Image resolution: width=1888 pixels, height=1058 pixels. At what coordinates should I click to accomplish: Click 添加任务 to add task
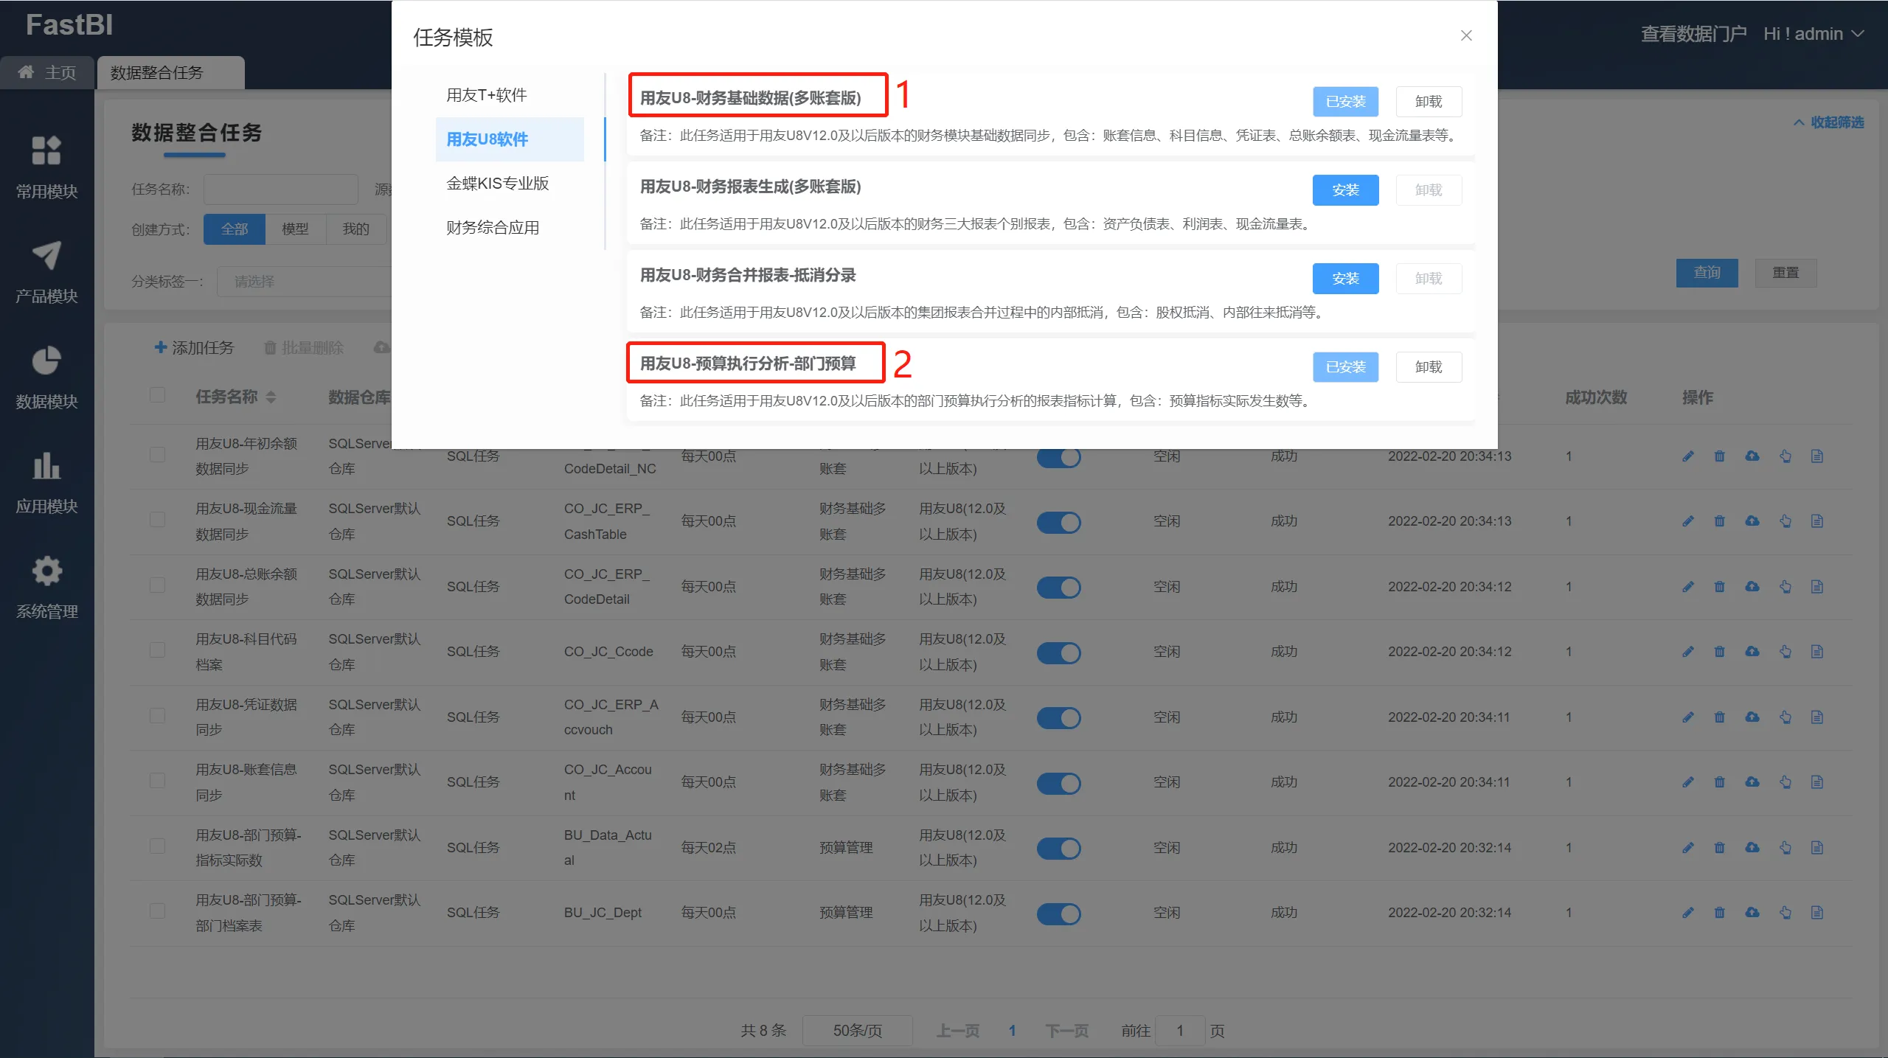click(194, 348)
